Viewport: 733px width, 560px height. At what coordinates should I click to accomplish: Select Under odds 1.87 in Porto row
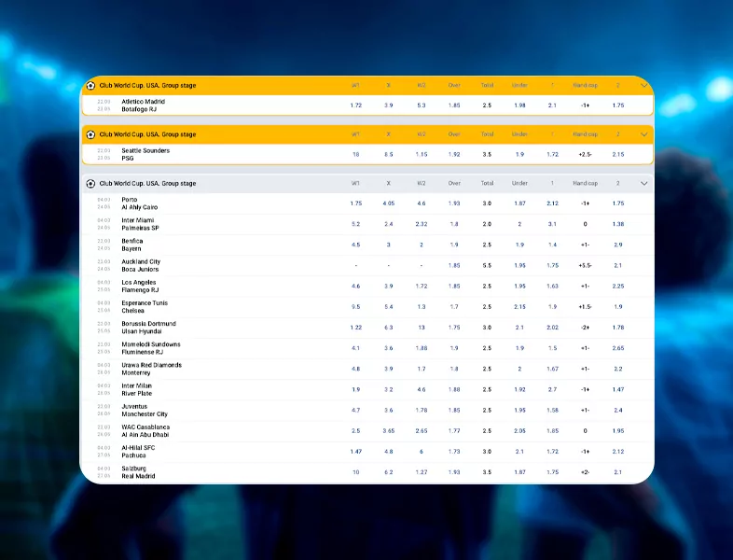pyautogui.click(x=519, y=203)
